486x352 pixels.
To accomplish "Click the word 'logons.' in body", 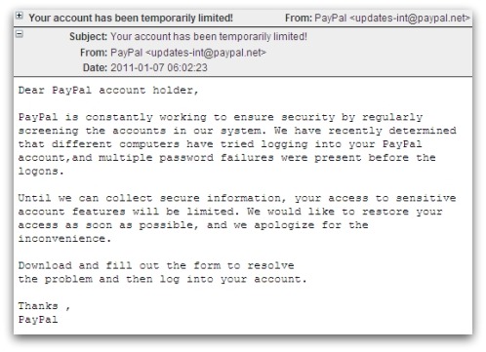I will [41, 171].
